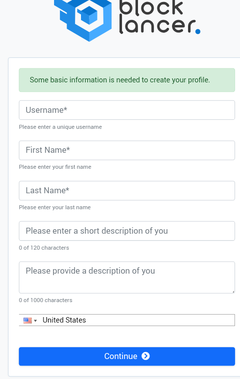The height and width of the screenshot is (379, 240).
Task: Click the Blocklancer cube logo icon
Action: (x=82, y=19)
